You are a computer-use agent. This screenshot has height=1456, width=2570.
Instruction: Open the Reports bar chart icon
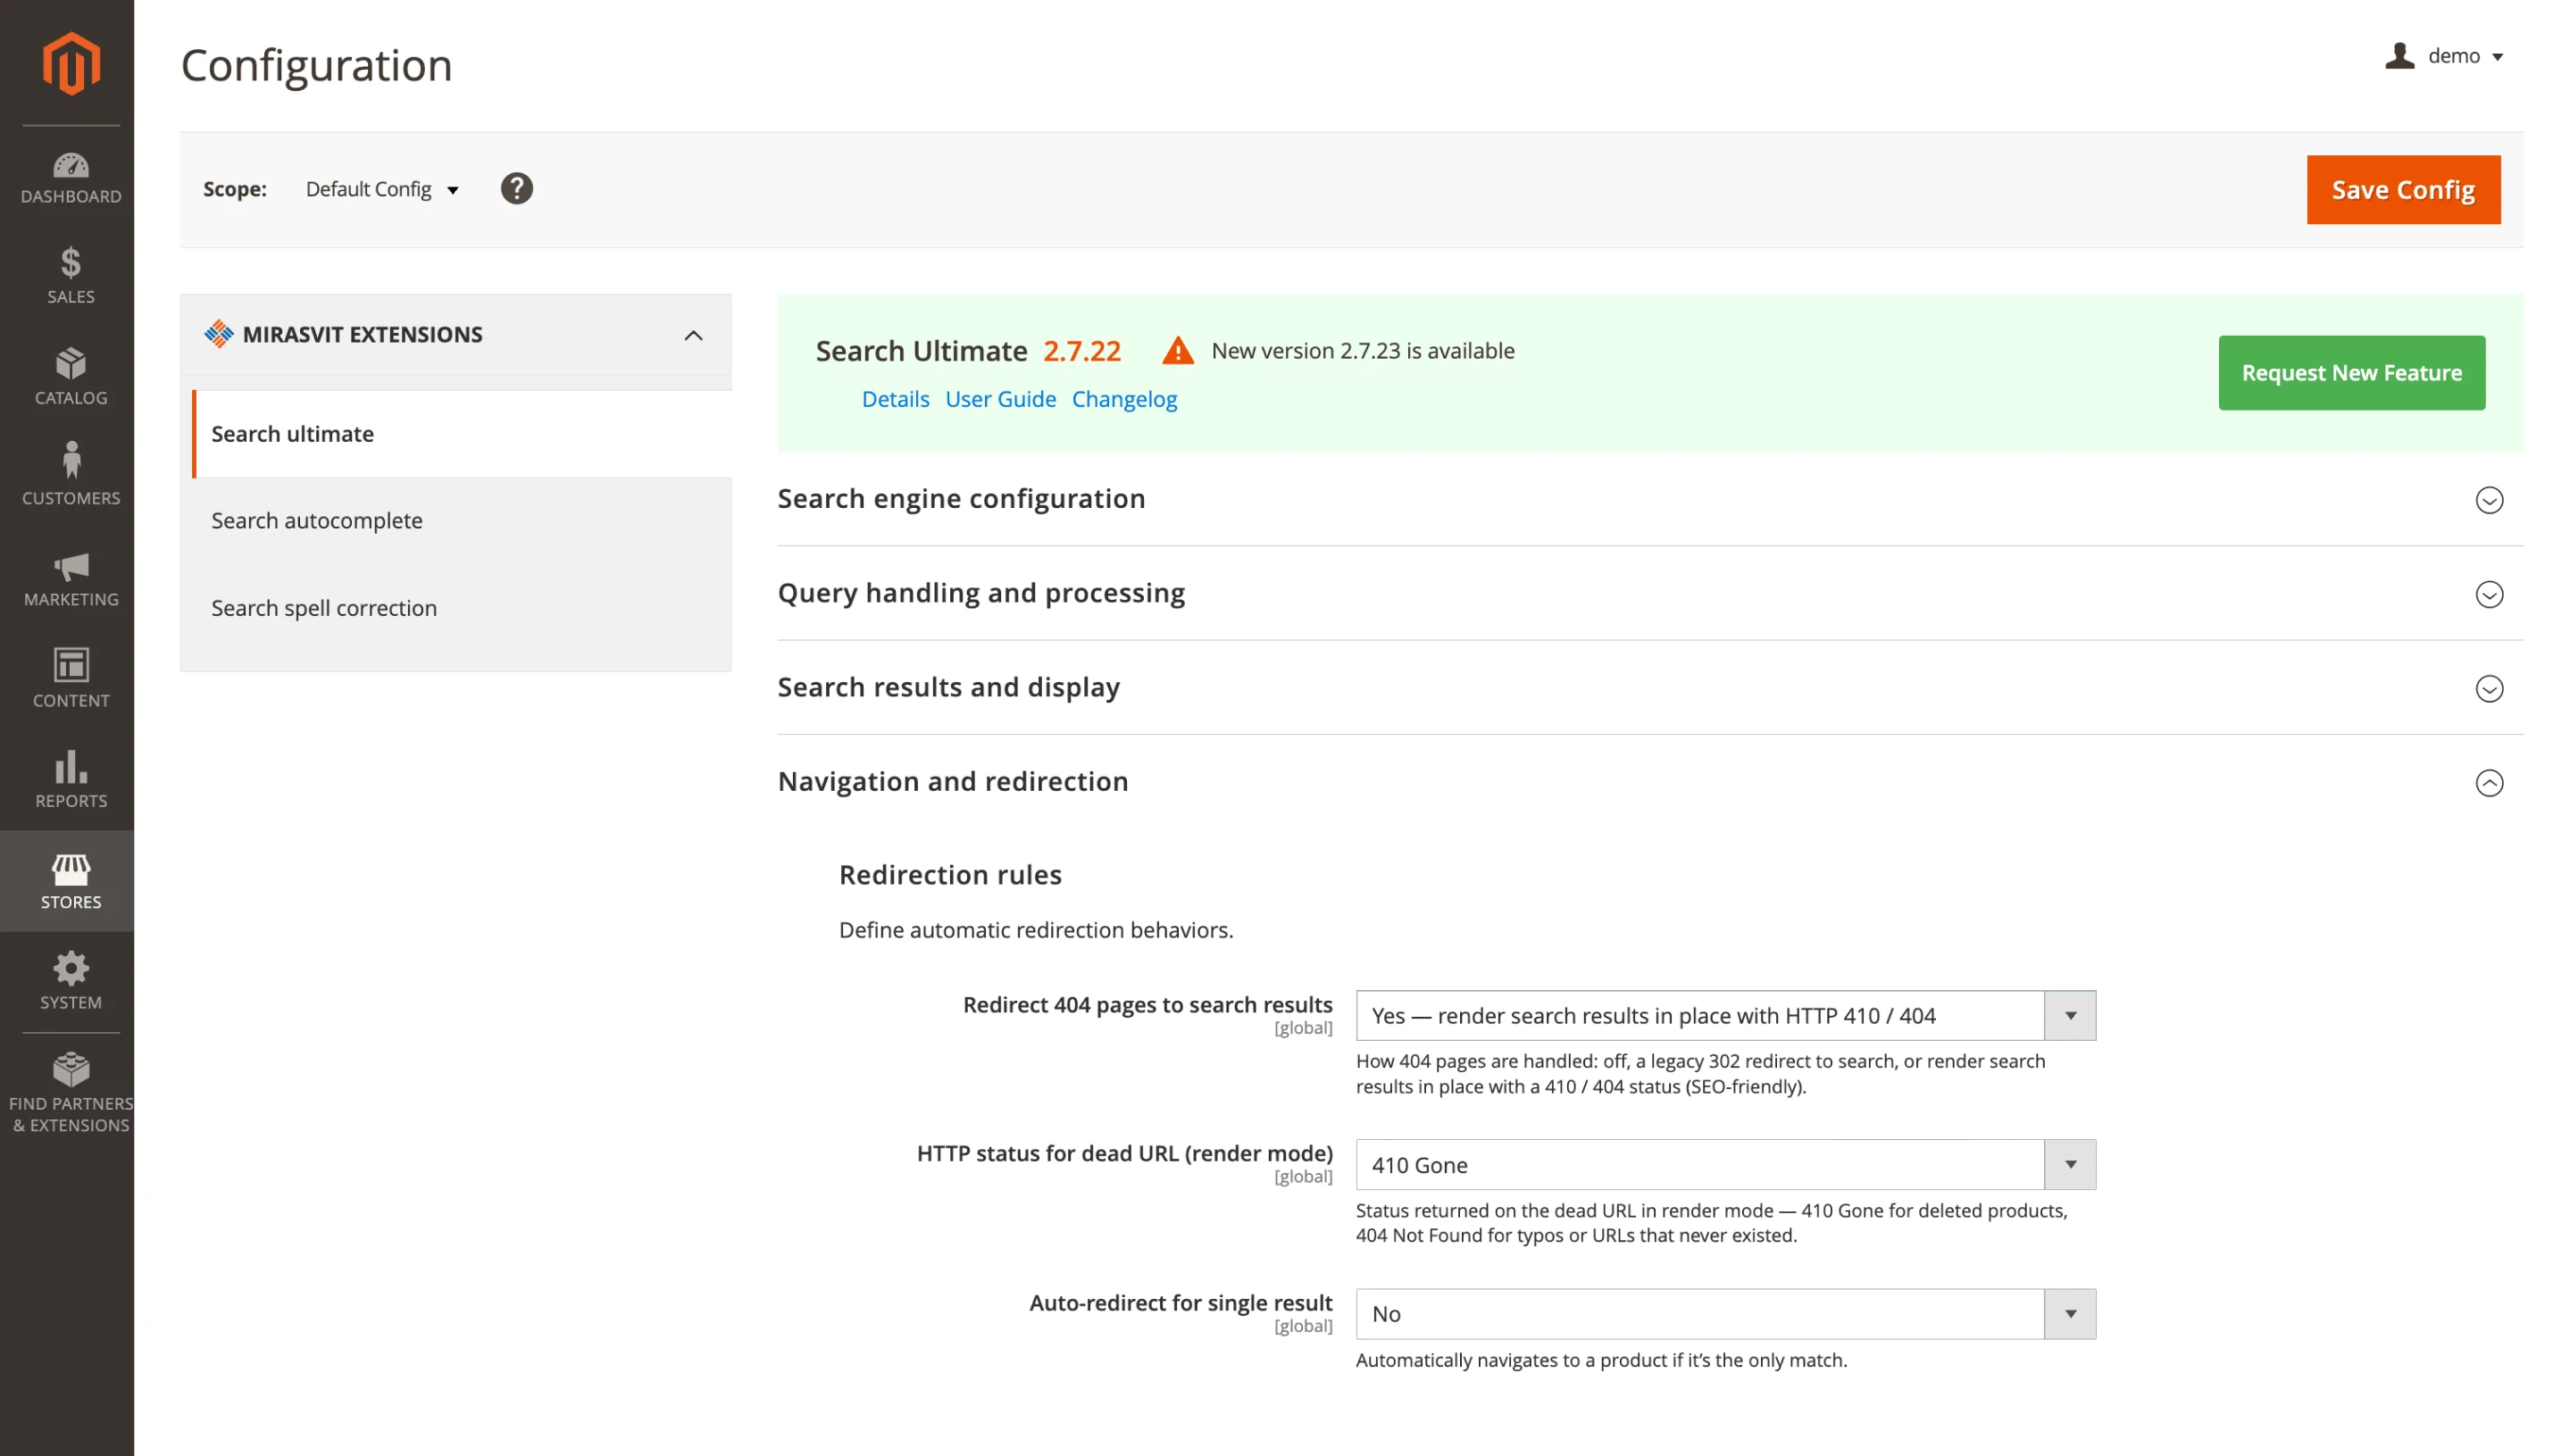(x=71, y=767)
